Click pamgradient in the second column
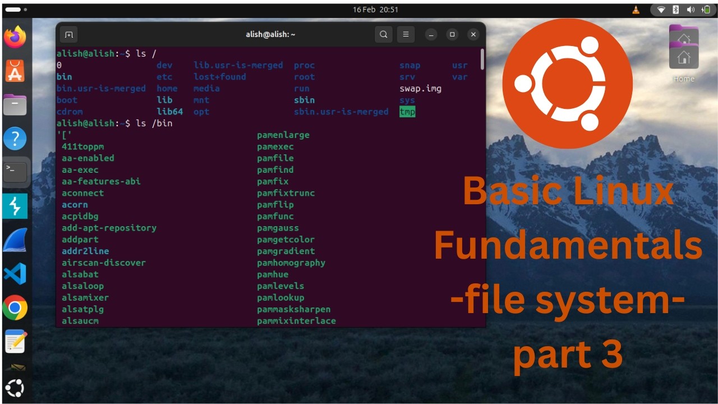The height and width of the screenshot is (404, 718). [286, 251]
